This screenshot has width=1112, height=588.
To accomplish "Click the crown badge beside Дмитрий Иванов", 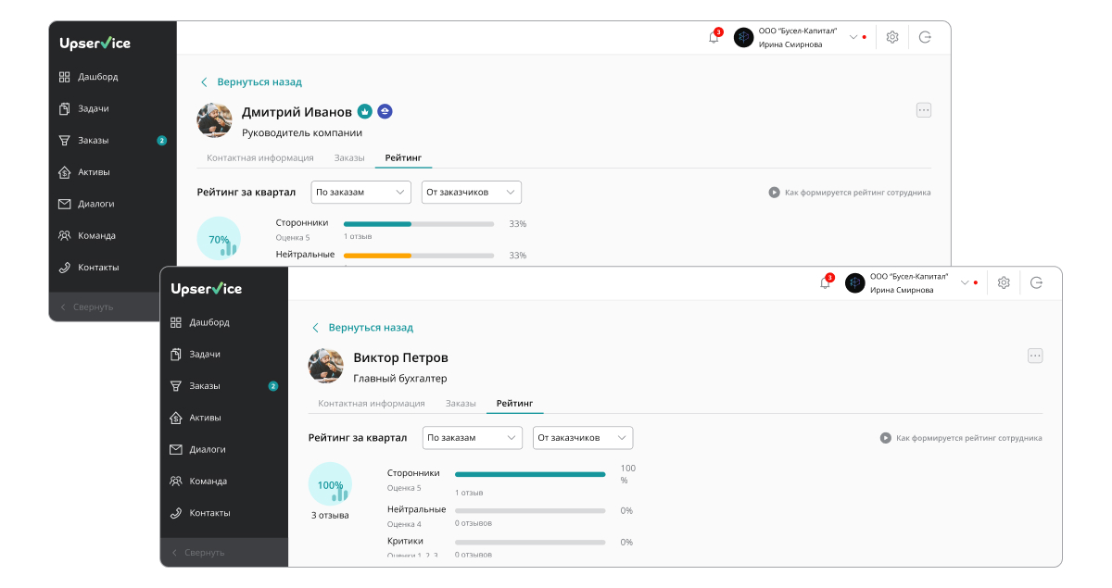I will [x=365, y=111].
